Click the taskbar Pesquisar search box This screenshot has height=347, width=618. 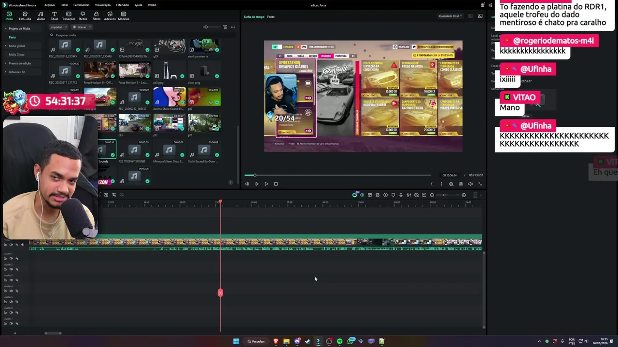click(256, 341)
